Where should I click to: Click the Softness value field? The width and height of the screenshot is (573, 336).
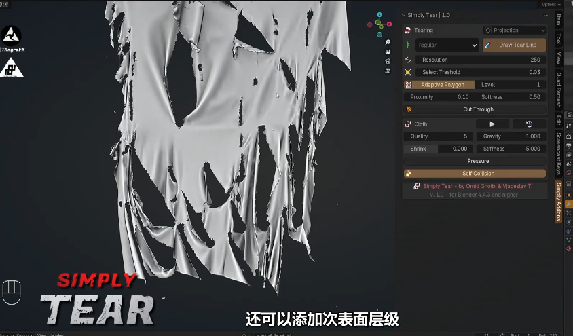click(x=510, y=97)
